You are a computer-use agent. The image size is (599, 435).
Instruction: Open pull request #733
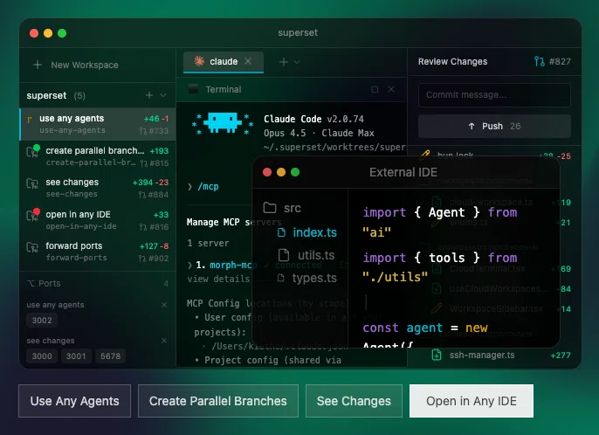pos(154,131)
